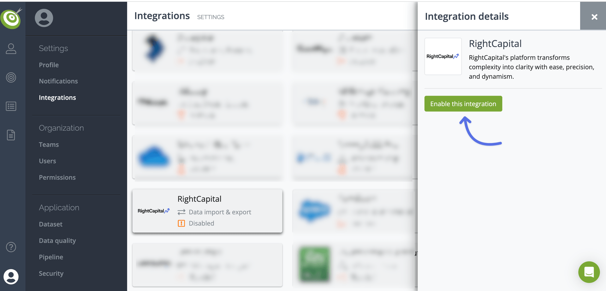Open the documents page icon in sidebar
This screenshot has height=291, width=606.
click(x=11, y=135)
